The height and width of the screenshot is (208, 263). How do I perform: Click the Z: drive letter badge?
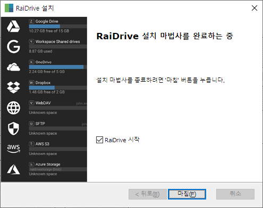(x=31, y=21)
